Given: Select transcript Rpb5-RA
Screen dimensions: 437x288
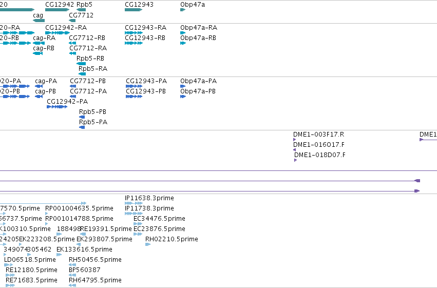Looking at the screenshot, I should click(93, 69).
